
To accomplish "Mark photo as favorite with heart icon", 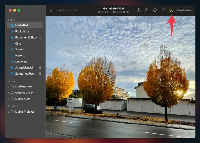I will (155, 10).
